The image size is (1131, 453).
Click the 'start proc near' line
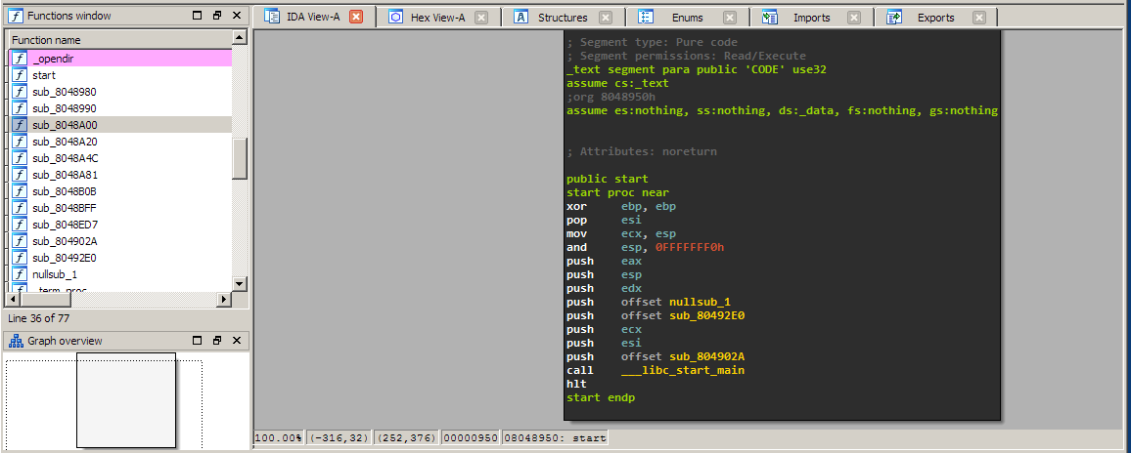617,192
